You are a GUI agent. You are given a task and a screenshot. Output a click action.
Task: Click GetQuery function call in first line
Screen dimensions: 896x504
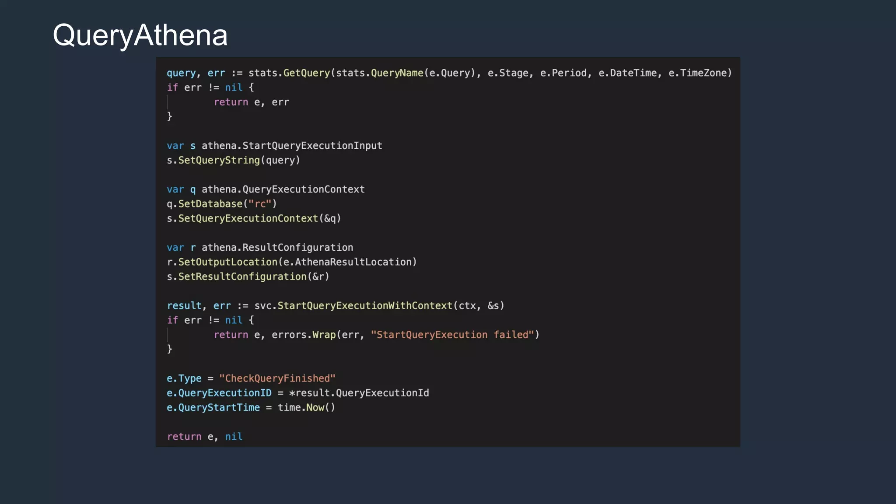(306, 73)
